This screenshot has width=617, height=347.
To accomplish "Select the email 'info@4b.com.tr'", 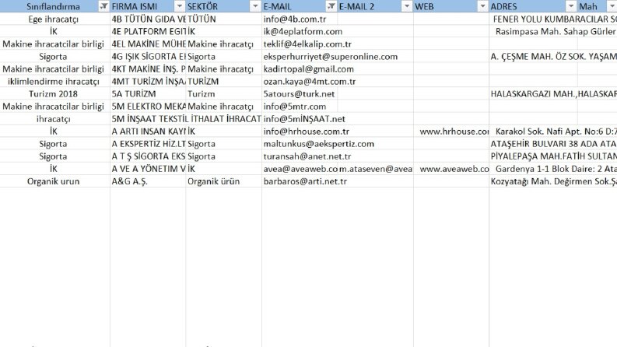I will [295, 19].
